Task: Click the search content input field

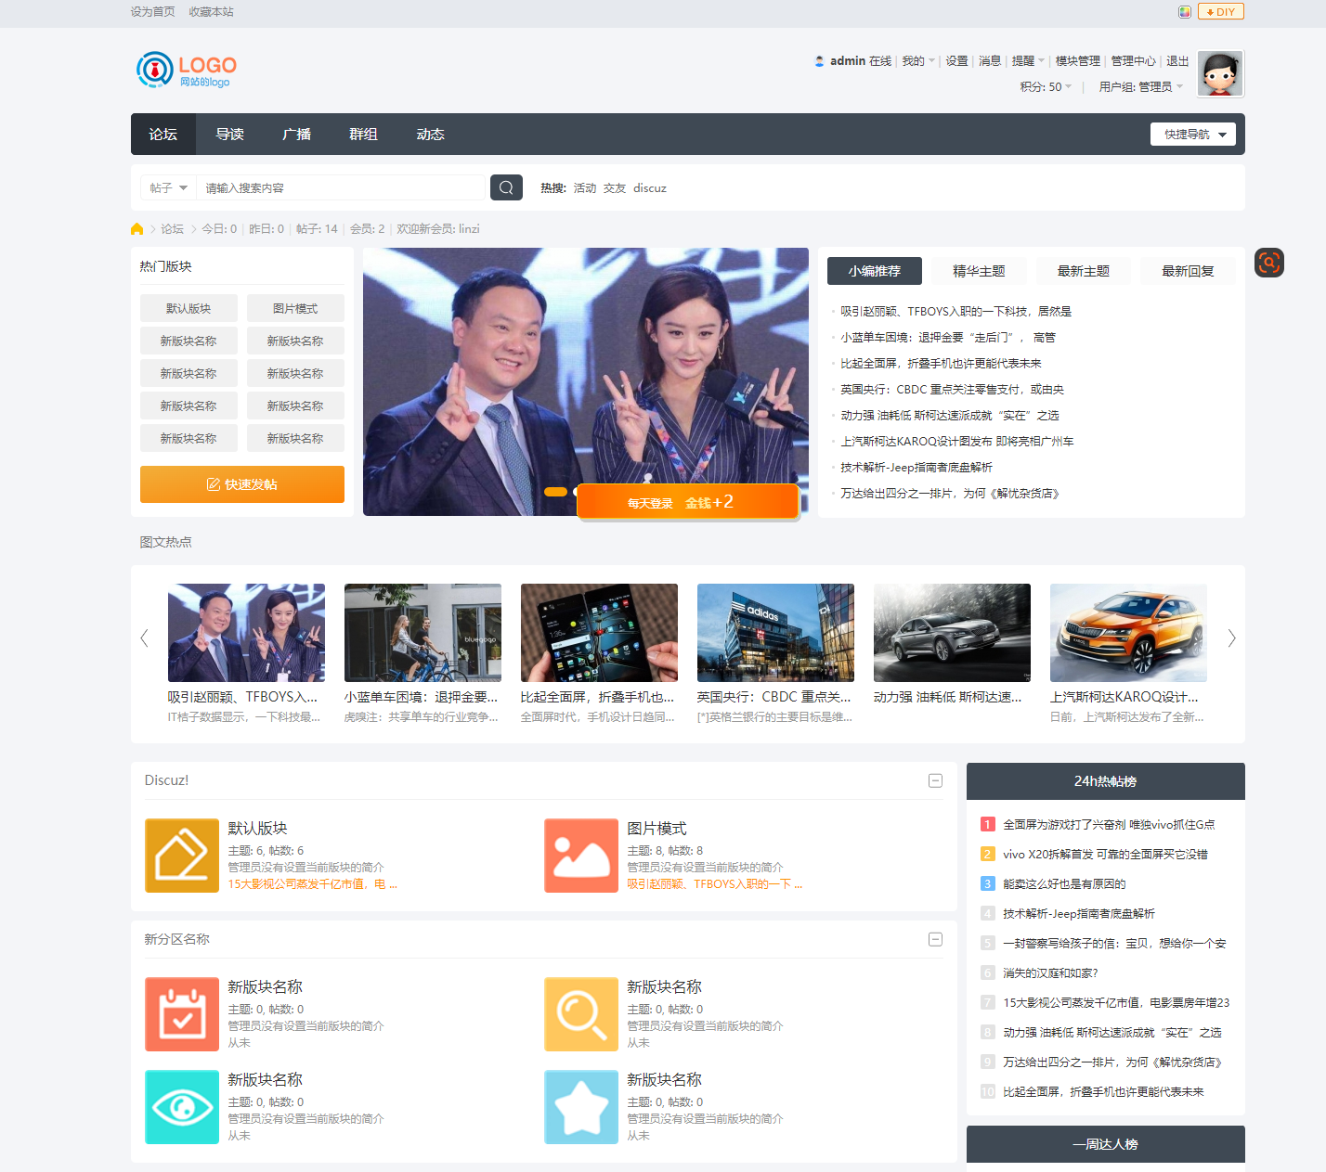Action: pyautogui.click(x=341, y=187)
